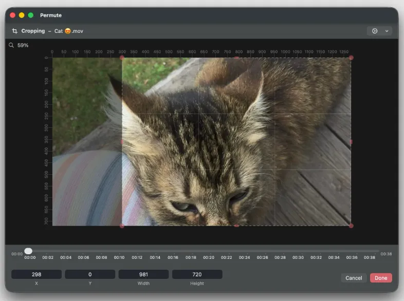Click the bottom-right crop corner handle
The image size is (404, 301).
click(351, 226)
